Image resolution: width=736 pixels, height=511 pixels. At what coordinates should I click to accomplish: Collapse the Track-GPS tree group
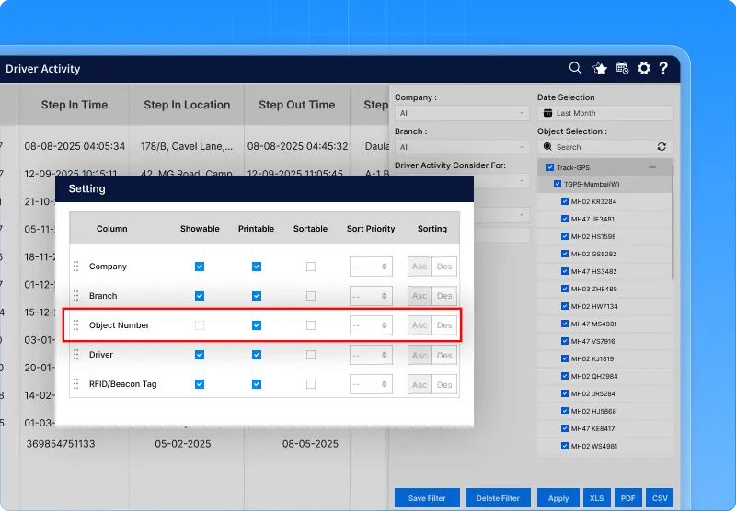point(652,167)
